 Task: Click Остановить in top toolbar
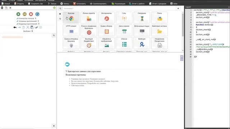point(79,4)
